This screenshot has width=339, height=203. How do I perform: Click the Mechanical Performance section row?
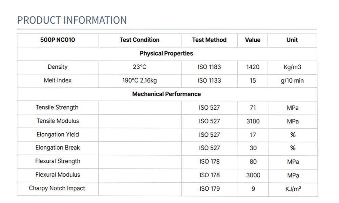(166, 94)
